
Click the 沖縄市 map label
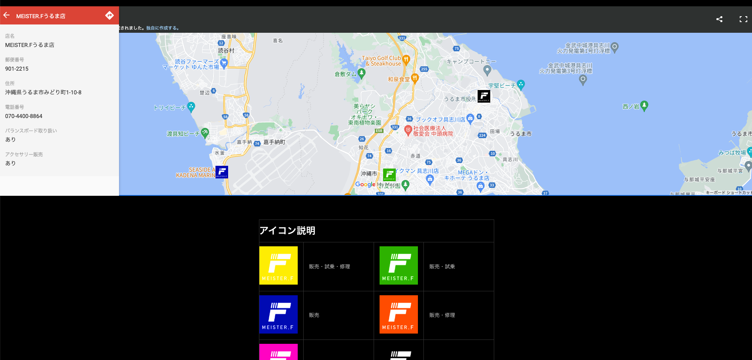pos(369,174)
